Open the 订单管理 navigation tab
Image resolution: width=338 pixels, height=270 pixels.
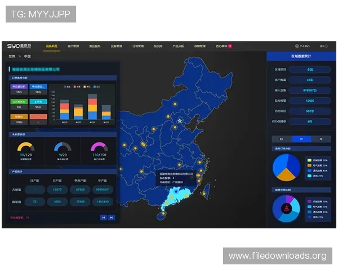point(138,46)
